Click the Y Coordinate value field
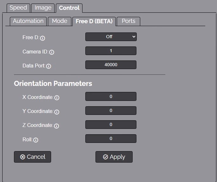 pyautogui.click(x=111, y=110)
